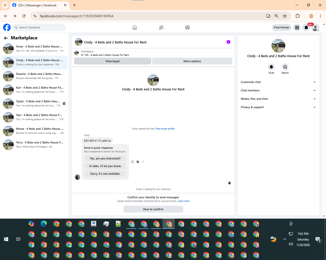Open Microsoft Edge from the taskbar
This screenshot has height=260, width=326.
point(44,224)
